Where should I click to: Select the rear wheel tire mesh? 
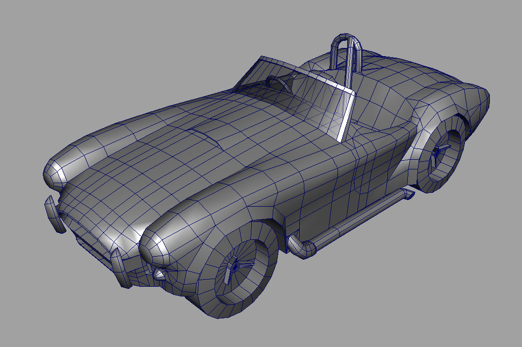coord(441,154)
